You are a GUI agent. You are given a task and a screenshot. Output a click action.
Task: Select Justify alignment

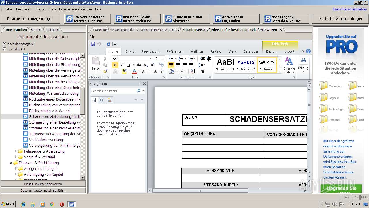191,65
